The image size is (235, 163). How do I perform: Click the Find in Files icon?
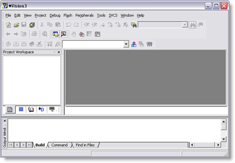pyautogui.click(x=134, y=25)
